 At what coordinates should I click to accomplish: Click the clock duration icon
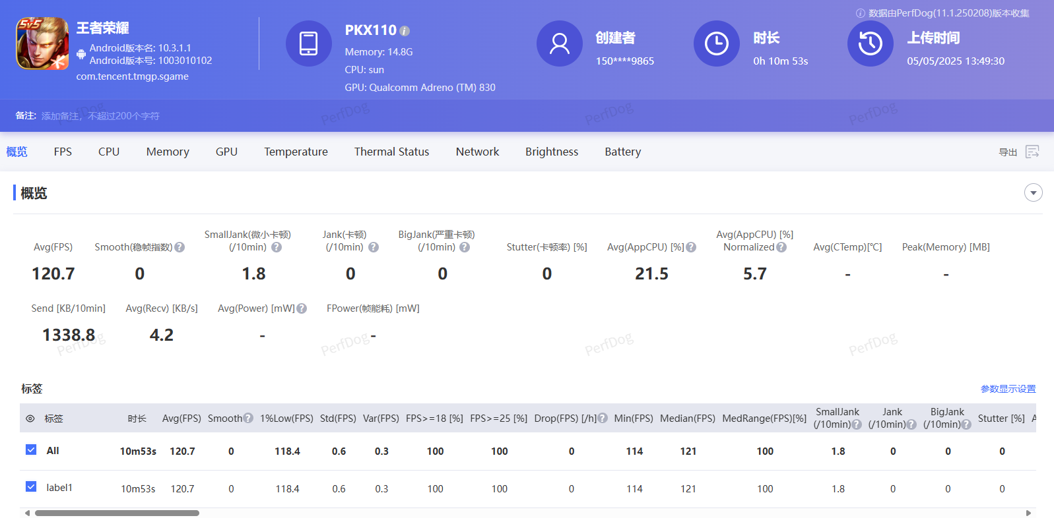coord(717,43)
